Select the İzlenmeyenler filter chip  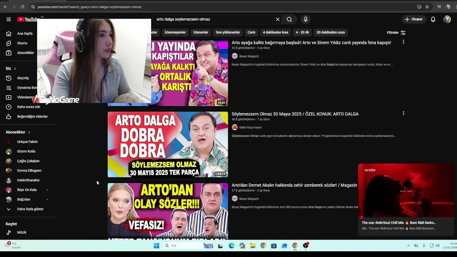coord(175,32)
